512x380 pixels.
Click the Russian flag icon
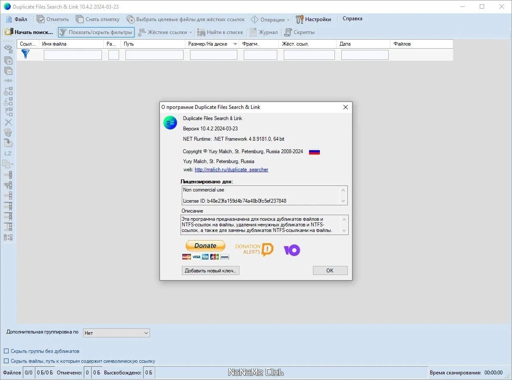(x=314, y=152)
